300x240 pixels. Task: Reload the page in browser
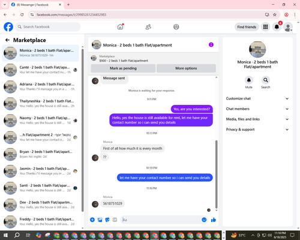pos(22,14)
